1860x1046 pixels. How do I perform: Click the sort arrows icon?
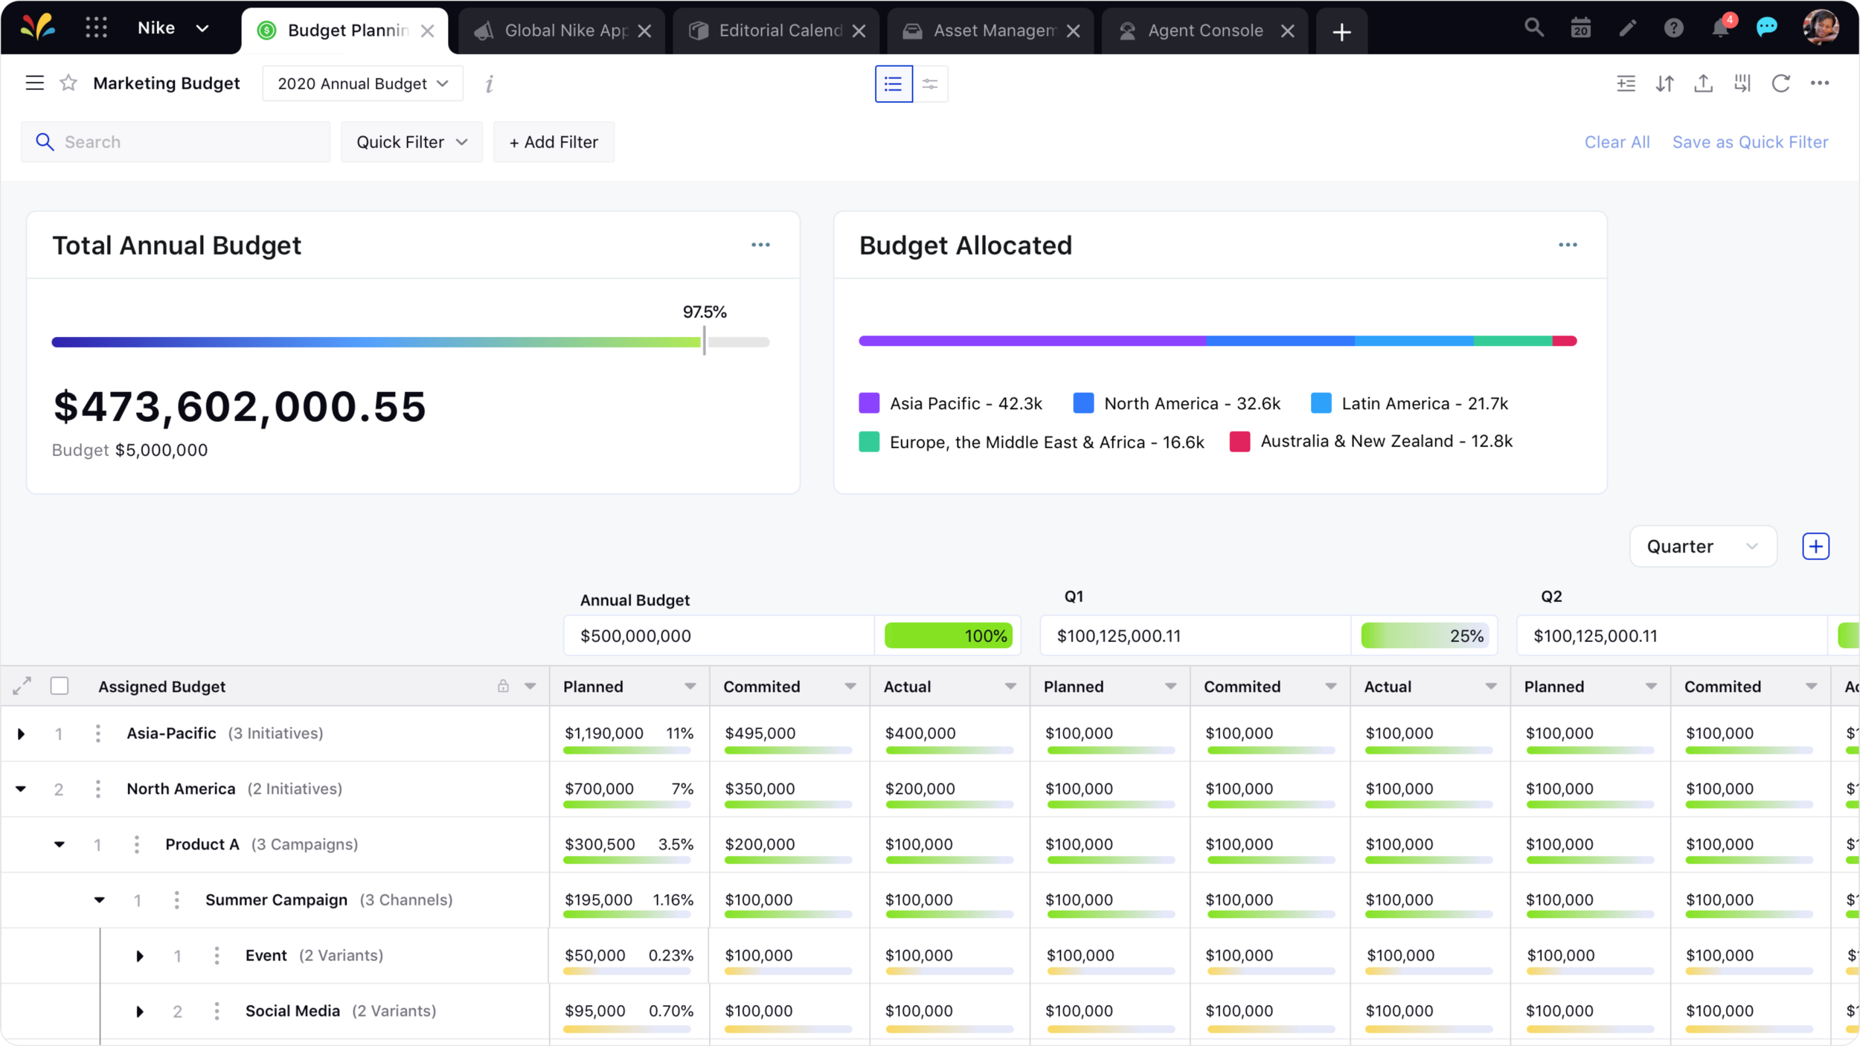[x=1664, y=83]
